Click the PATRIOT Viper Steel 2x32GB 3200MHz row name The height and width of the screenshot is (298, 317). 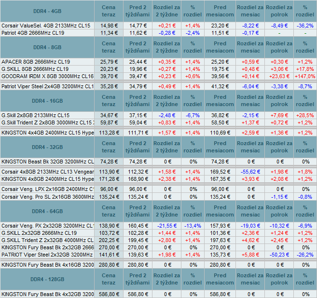[x=47, y=255]
